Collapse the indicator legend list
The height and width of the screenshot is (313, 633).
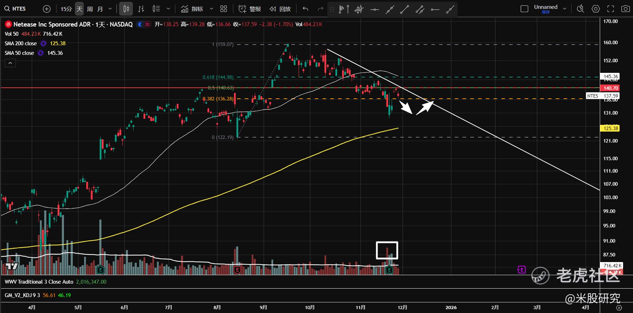pyautogui.click(x=10, y=63)
